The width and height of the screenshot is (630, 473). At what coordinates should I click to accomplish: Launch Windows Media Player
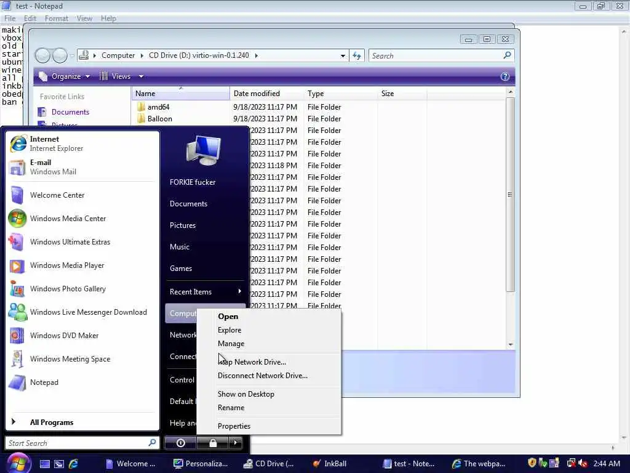click(82, 265)
